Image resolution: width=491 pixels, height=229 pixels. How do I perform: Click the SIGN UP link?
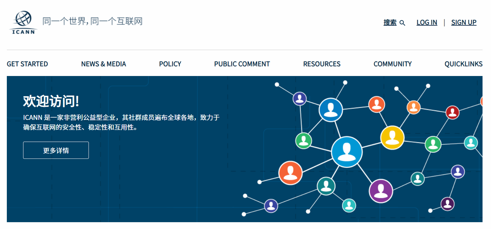tap(464, 22)
